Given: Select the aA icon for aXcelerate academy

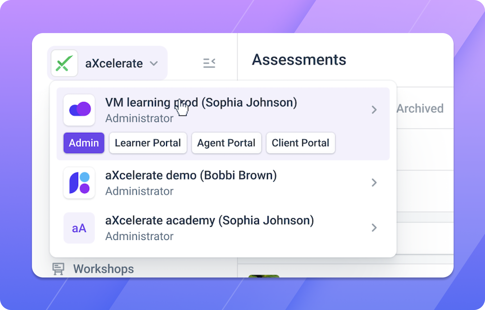Looking at the screenshot, I should [x=79, y=228].
